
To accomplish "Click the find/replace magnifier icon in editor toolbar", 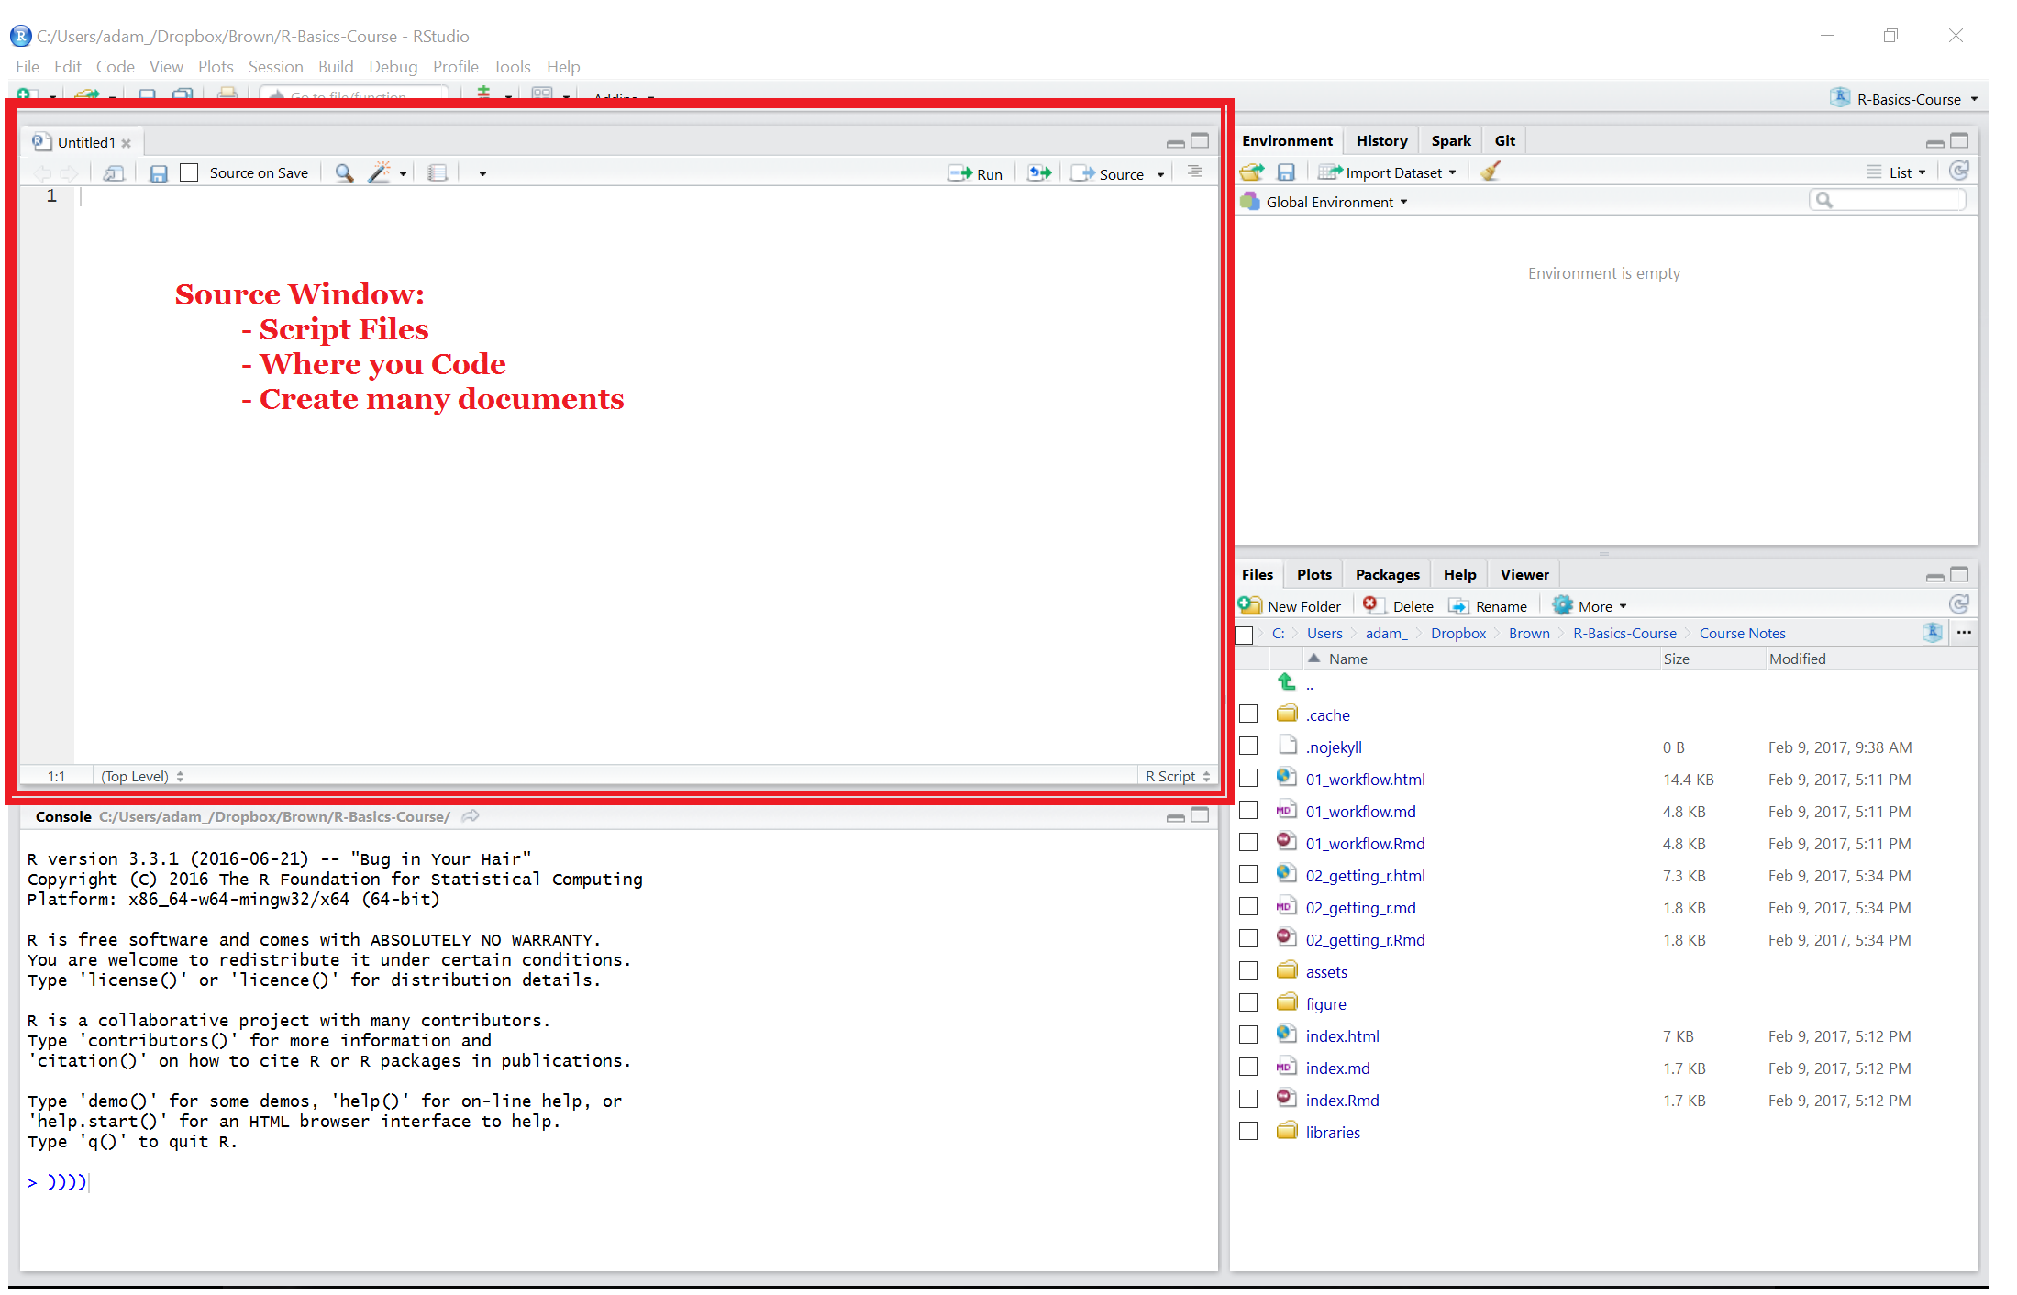I will [x=344, y=173].
